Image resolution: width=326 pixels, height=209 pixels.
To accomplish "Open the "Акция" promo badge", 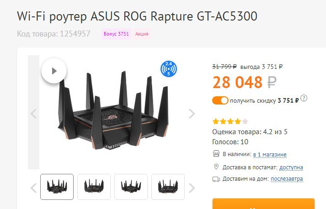I will point(142,34).
